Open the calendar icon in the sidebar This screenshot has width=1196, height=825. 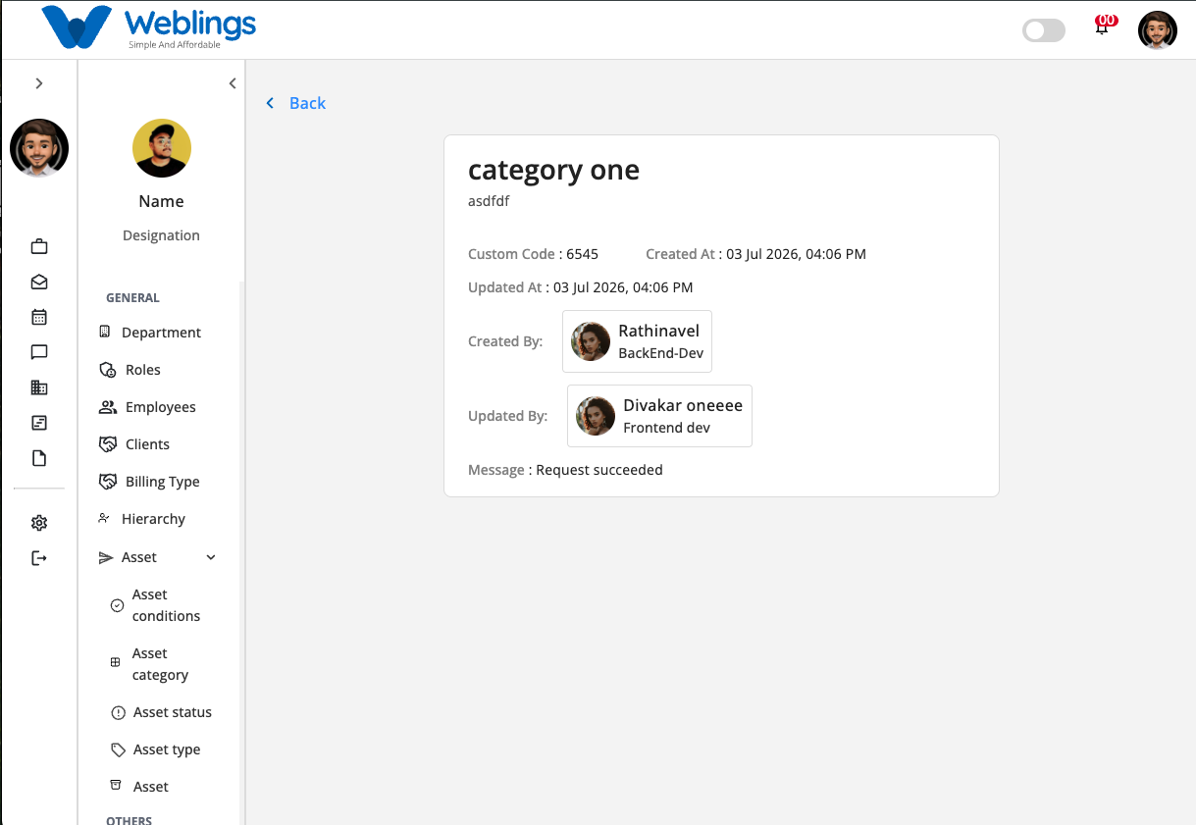(x=39, y=317)
